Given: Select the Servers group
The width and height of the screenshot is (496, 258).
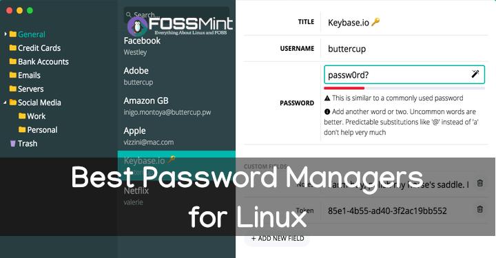Looking at the screenshot, I should (x=27, y=89).
